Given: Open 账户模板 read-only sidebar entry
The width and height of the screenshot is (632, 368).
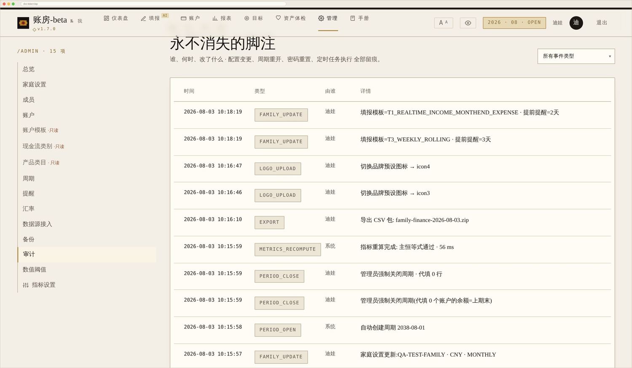Looking at the screenshot, I should tap(40, 130).
